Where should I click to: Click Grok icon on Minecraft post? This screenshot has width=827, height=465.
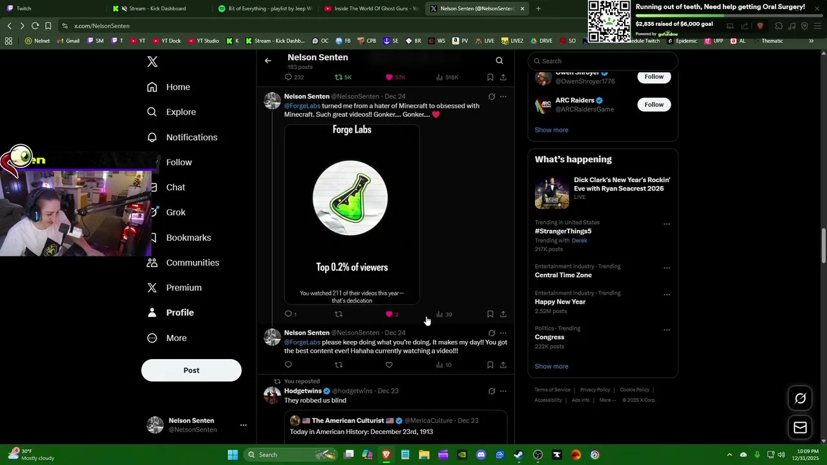[x=492, y=97]
